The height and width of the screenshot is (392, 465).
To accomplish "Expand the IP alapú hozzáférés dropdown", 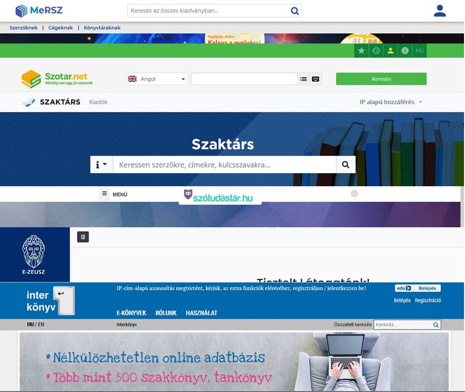I will (391, 102).
